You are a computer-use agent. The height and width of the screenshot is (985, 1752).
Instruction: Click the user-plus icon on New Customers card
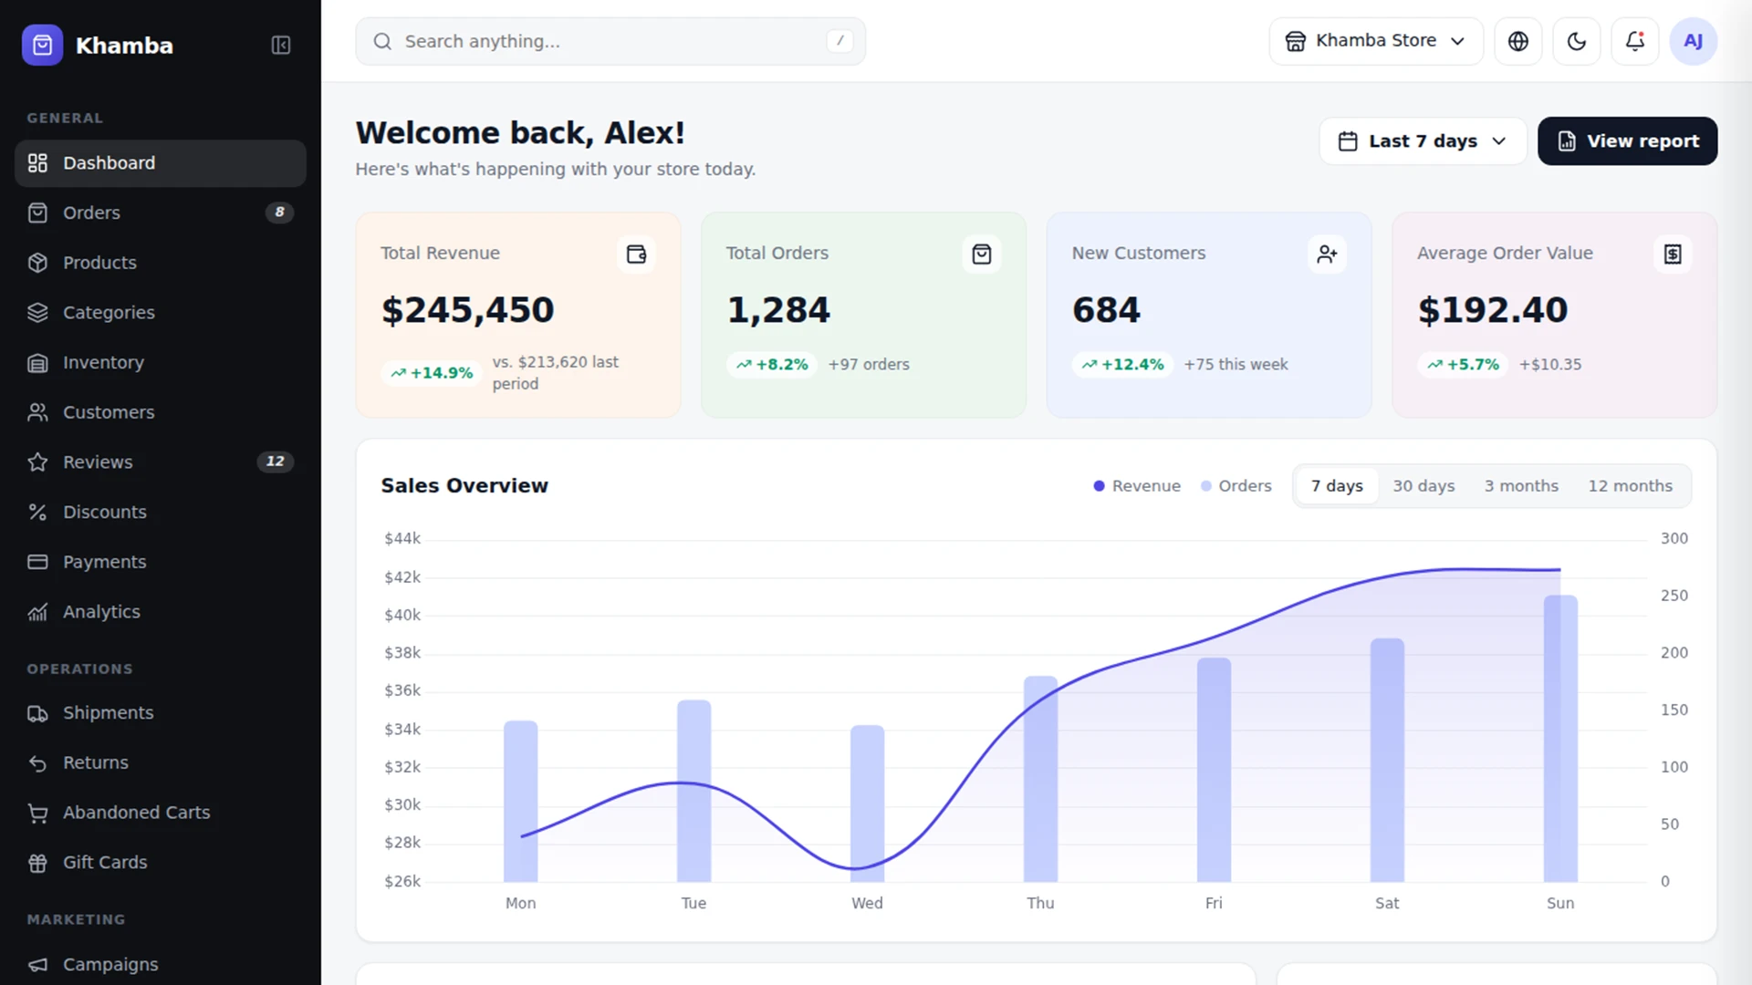[x=1328, y=254]
